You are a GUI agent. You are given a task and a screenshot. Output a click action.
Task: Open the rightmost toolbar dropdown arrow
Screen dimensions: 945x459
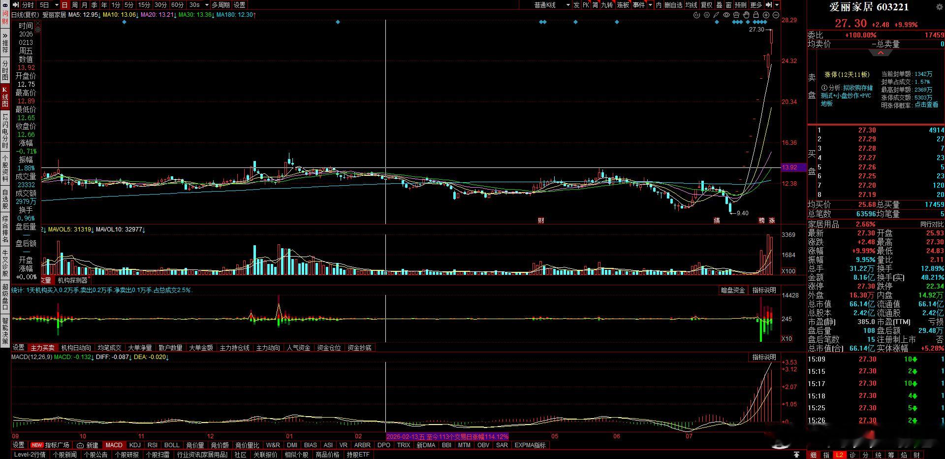[x=777, y=5]
